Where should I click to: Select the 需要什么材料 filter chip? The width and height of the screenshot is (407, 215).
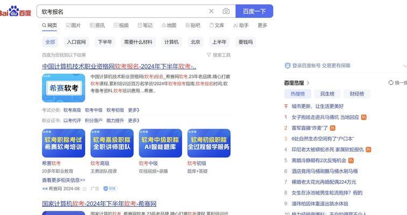138,42
